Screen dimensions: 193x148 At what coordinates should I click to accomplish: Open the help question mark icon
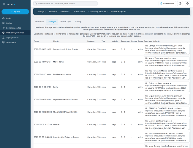180,4
